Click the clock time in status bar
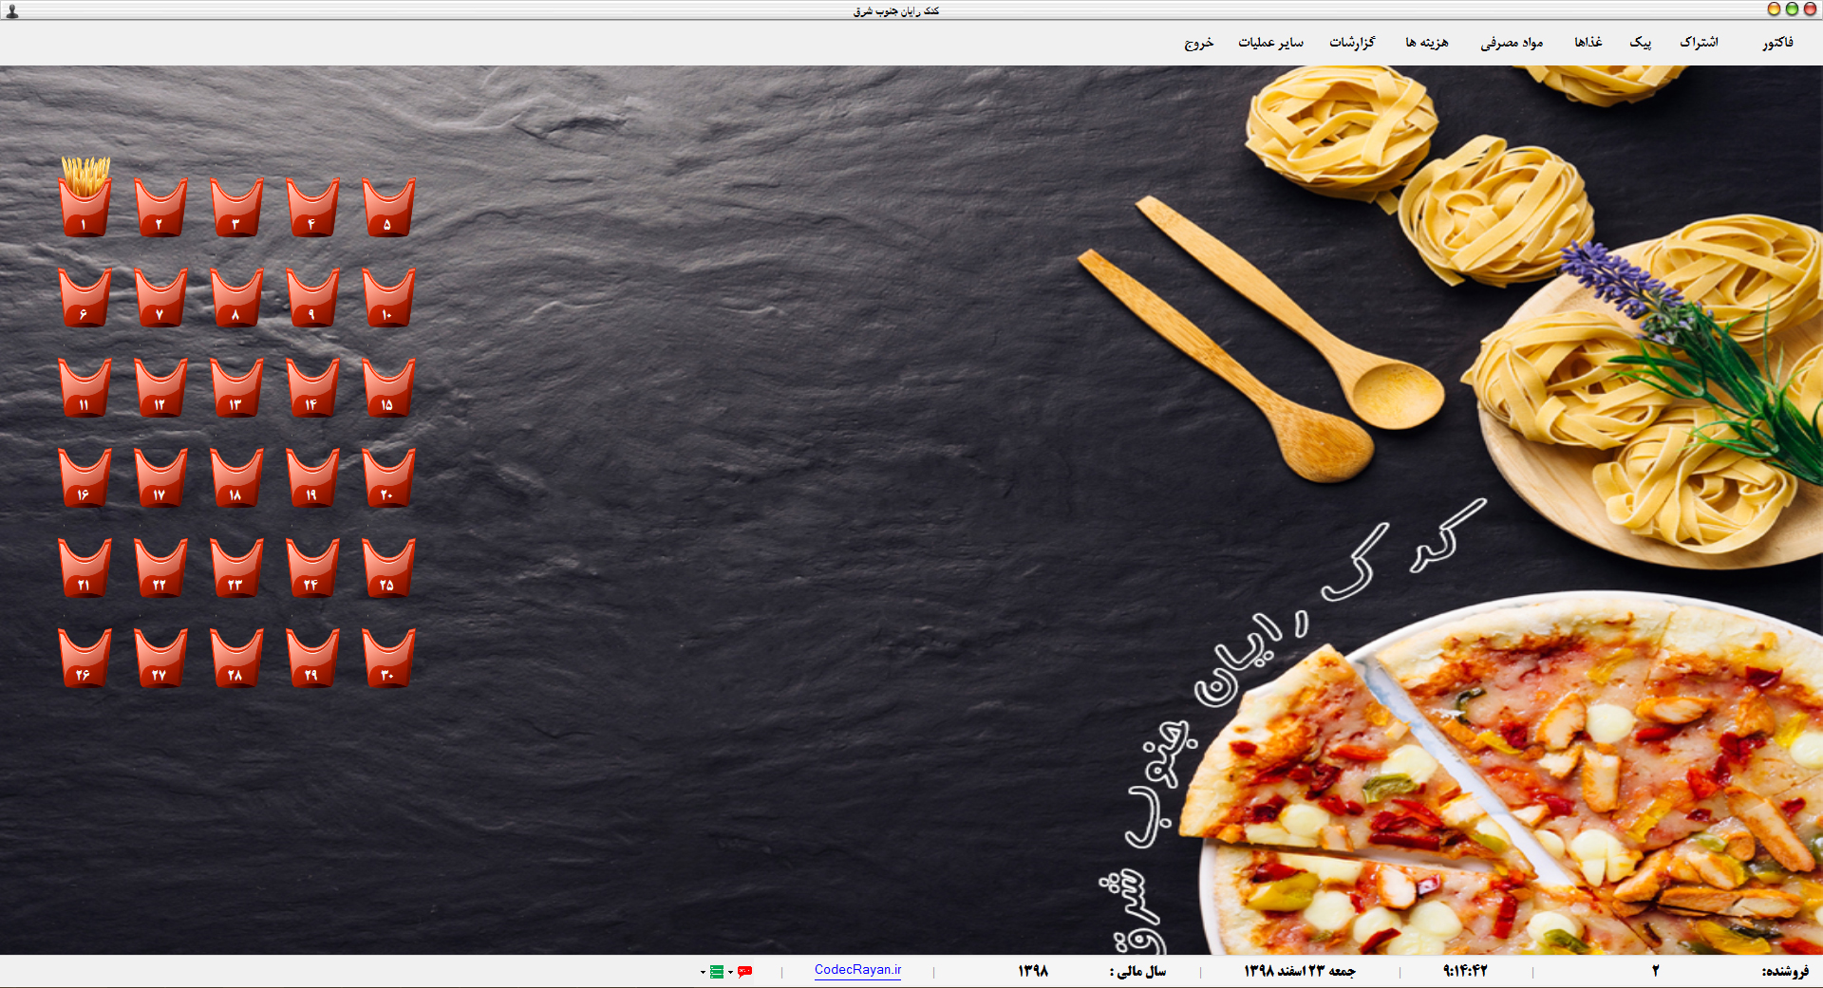1823x988 pixels. click(1465, 971)
